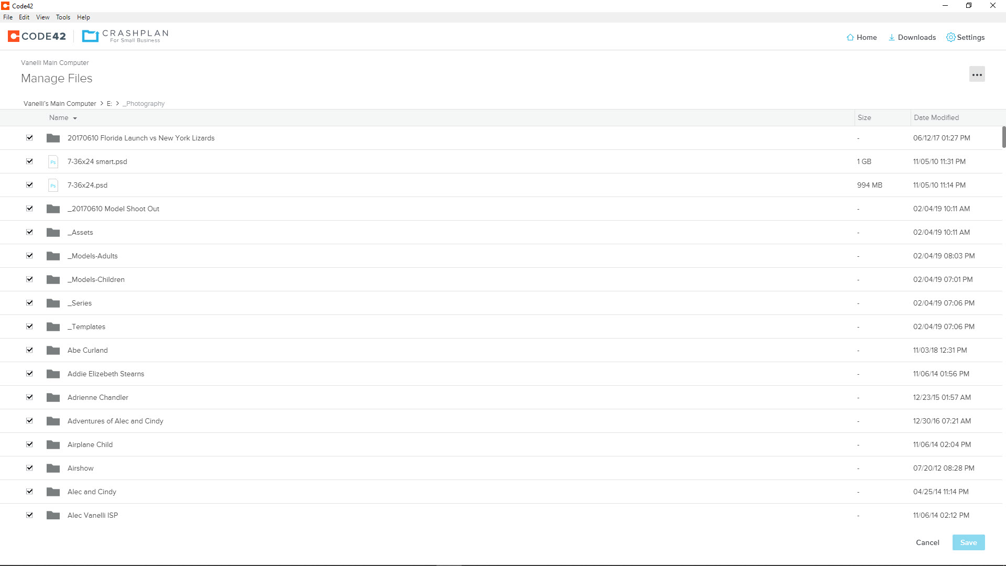Click the vertical scrollbar thumb

(1003, 137)
